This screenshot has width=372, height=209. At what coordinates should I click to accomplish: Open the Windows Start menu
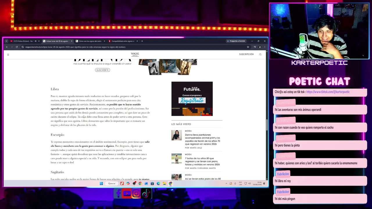[101, 183]
